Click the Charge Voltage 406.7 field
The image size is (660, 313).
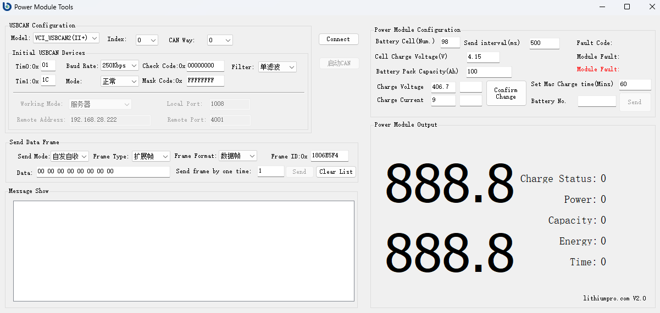point(443,87)
